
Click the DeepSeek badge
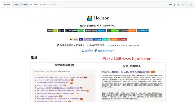click(x=97, y=39)
